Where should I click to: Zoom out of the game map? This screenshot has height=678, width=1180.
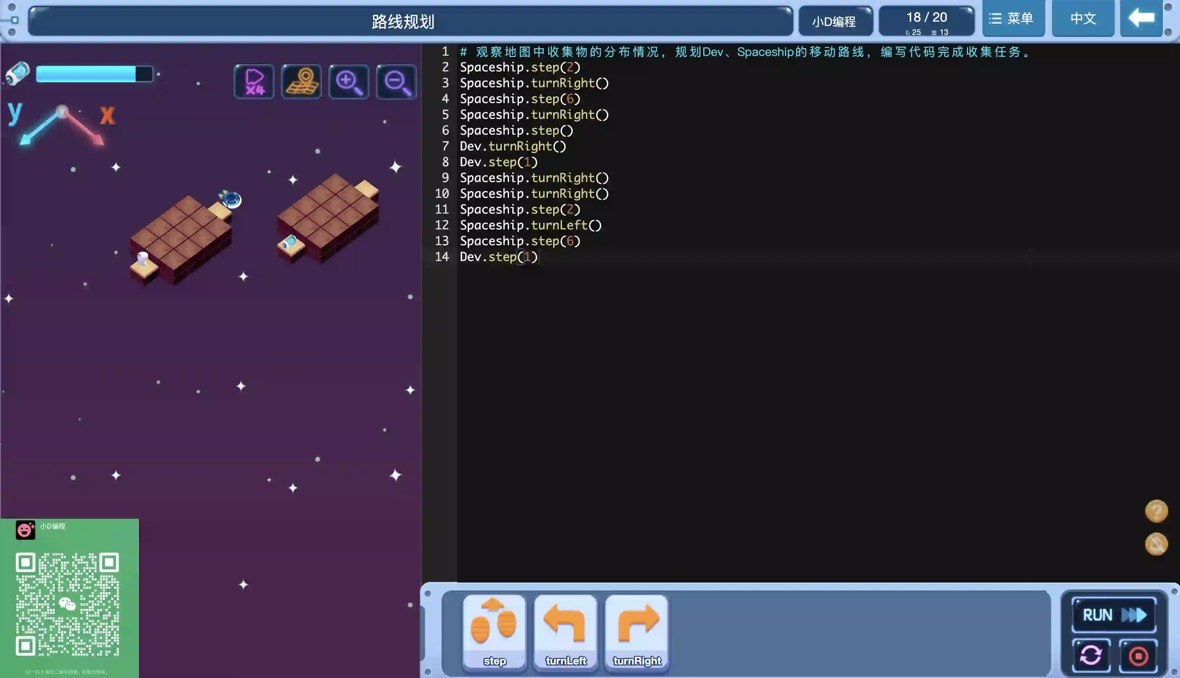tap(396, 82)
